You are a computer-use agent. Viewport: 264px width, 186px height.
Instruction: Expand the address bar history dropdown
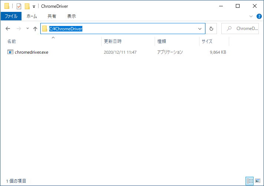tap(200, 29)
